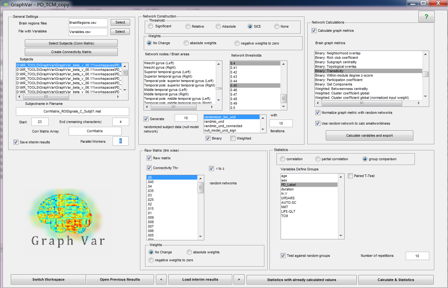
Task: Open the GraphVar help
Action: click(426, 16)
